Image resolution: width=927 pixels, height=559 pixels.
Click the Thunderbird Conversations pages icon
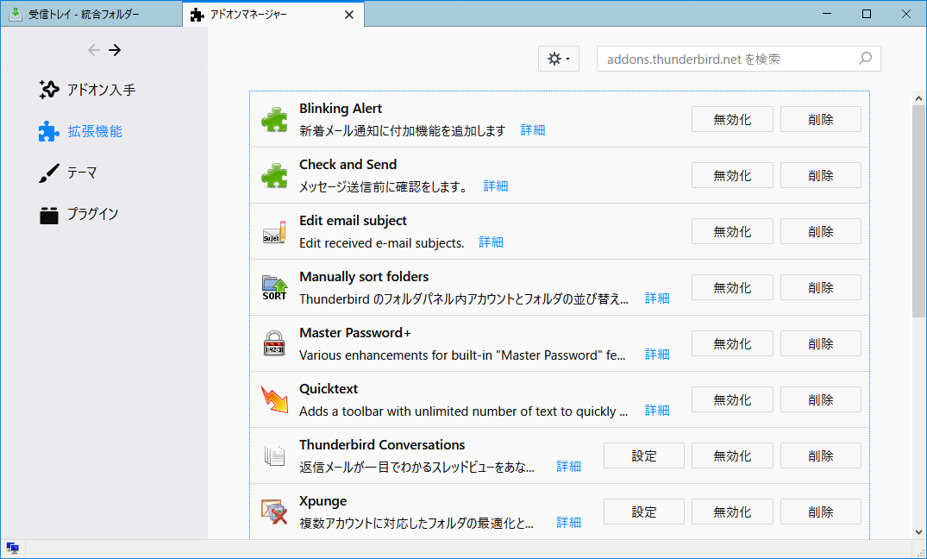click(274, 455)
